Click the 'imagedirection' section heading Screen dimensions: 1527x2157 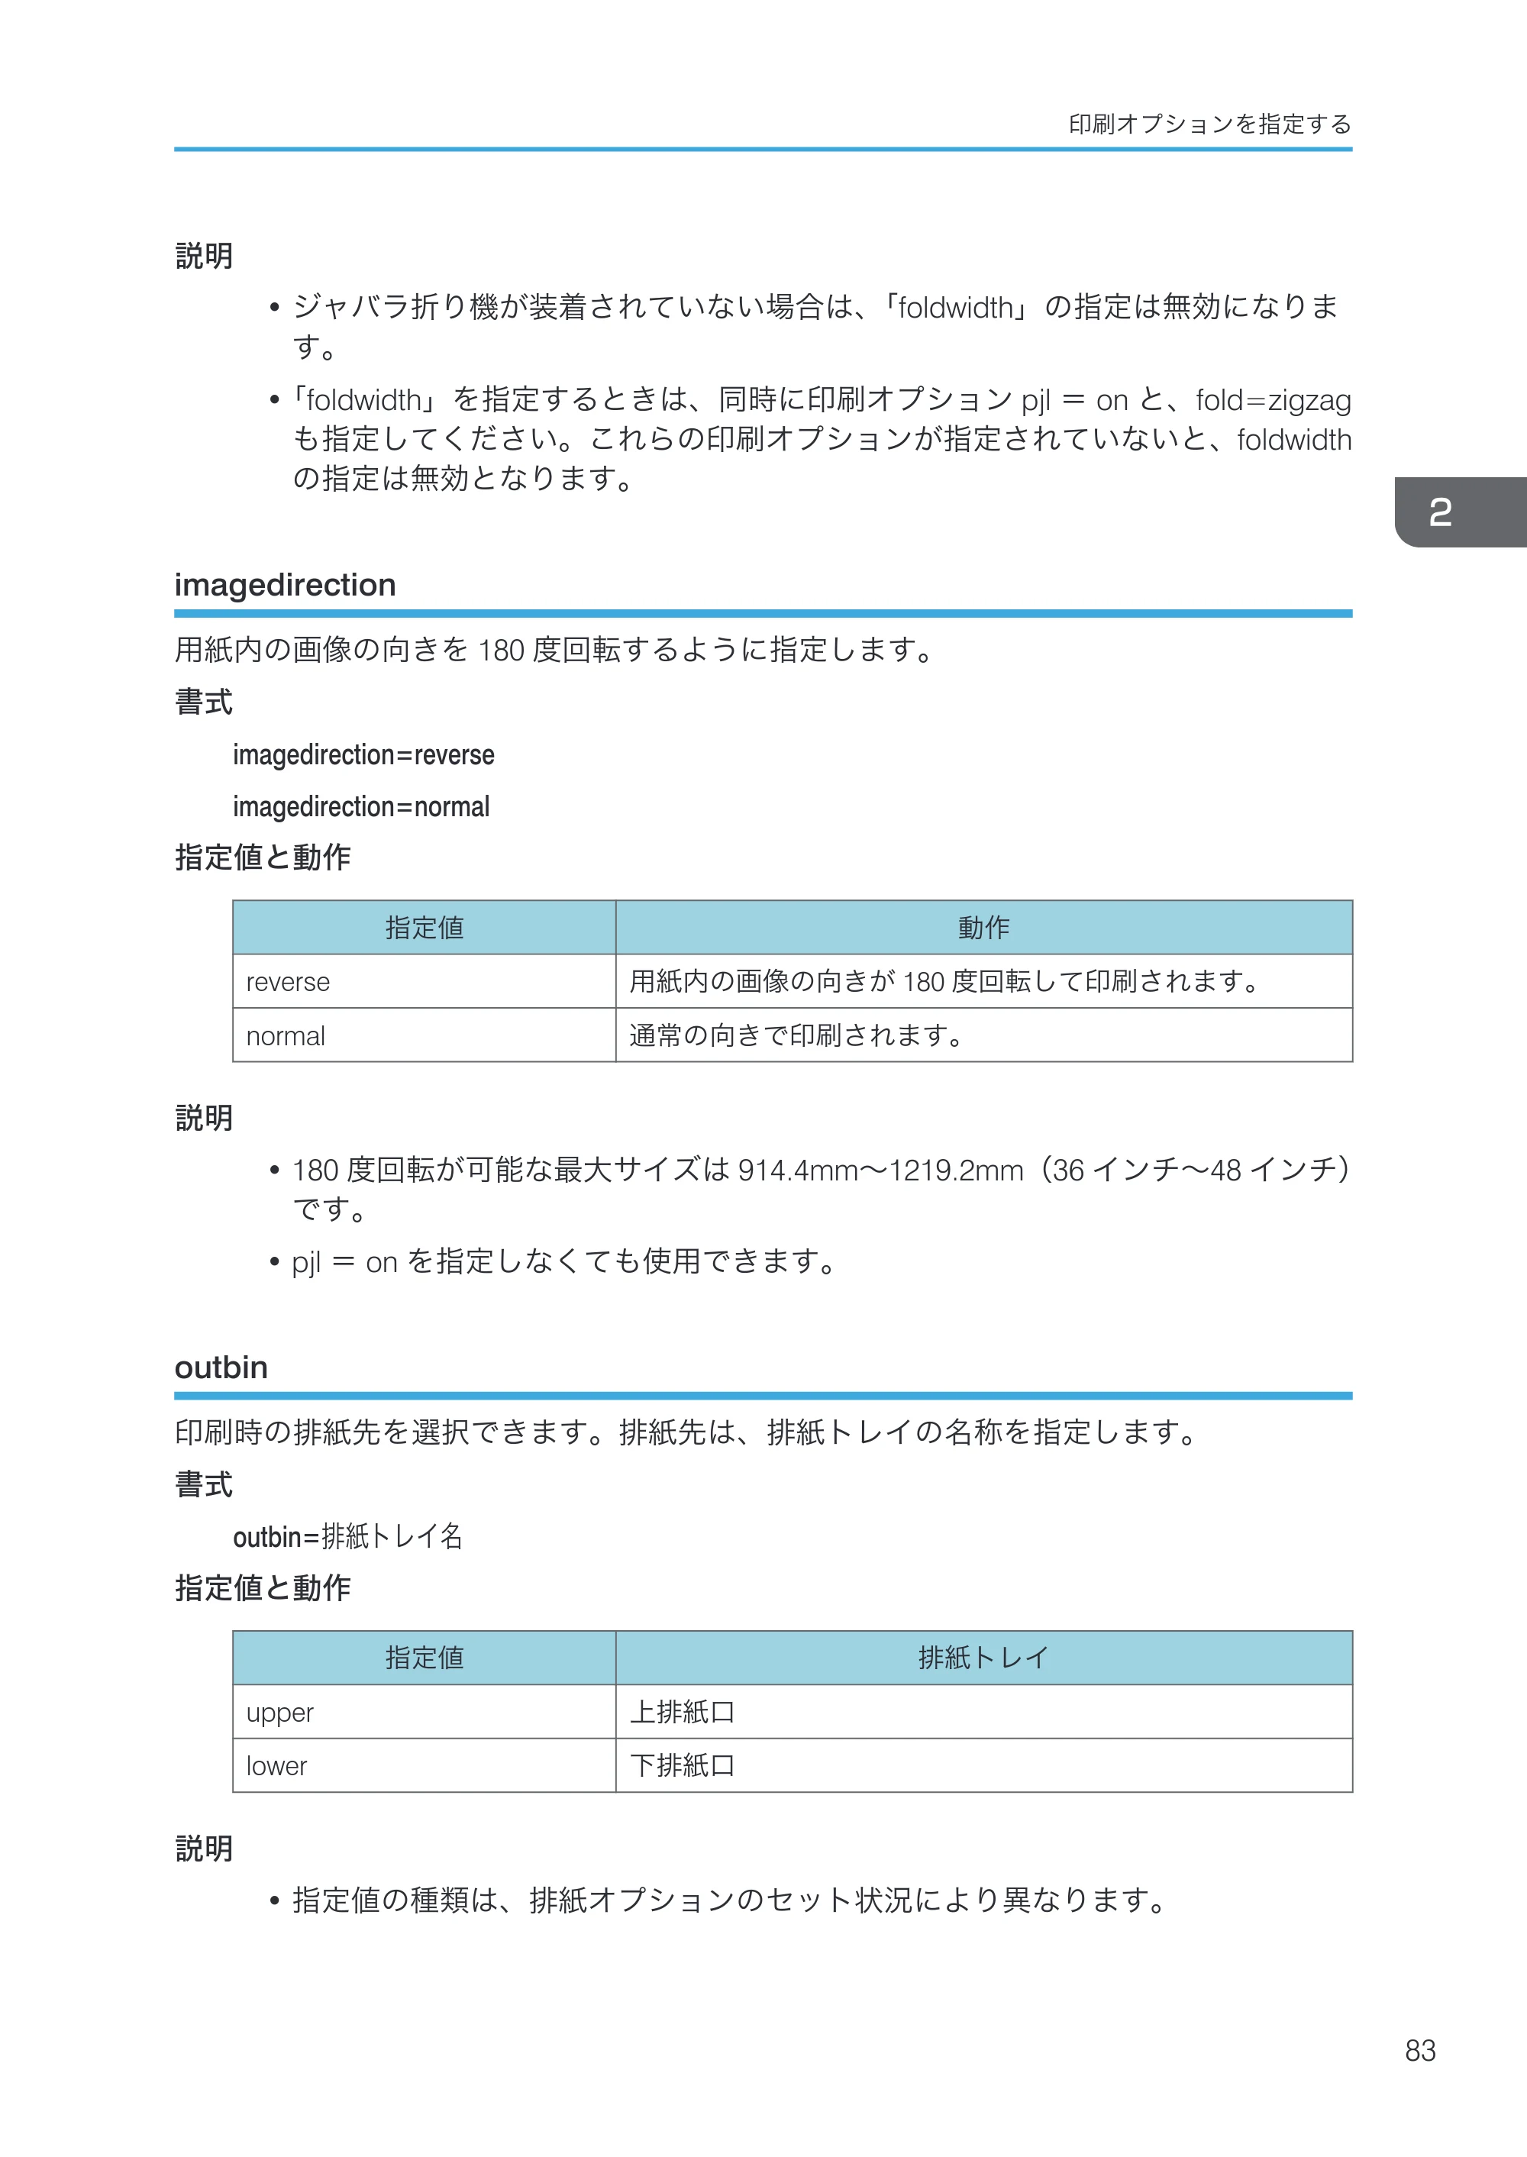[285, 585]
